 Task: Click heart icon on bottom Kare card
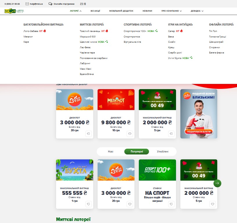pyautogui.click(x=213, y=204)
